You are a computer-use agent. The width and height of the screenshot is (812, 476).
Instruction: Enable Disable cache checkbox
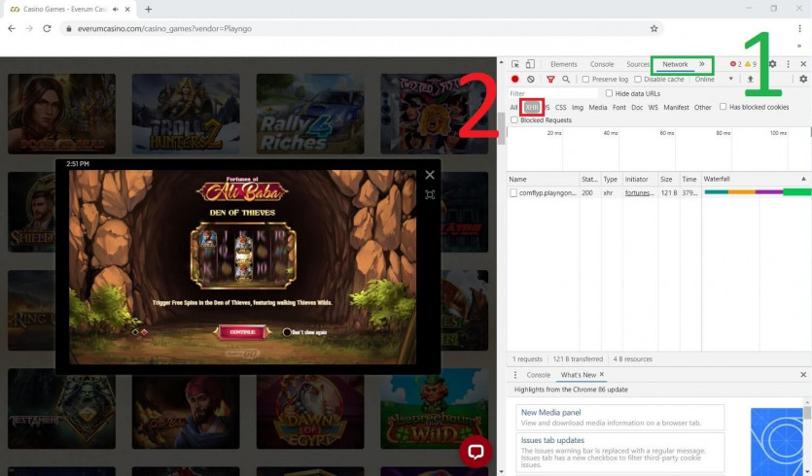pyautogui.click(x=638, y=79)
